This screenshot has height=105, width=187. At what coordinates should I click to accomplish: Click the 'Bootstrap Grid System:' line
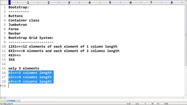31,38
